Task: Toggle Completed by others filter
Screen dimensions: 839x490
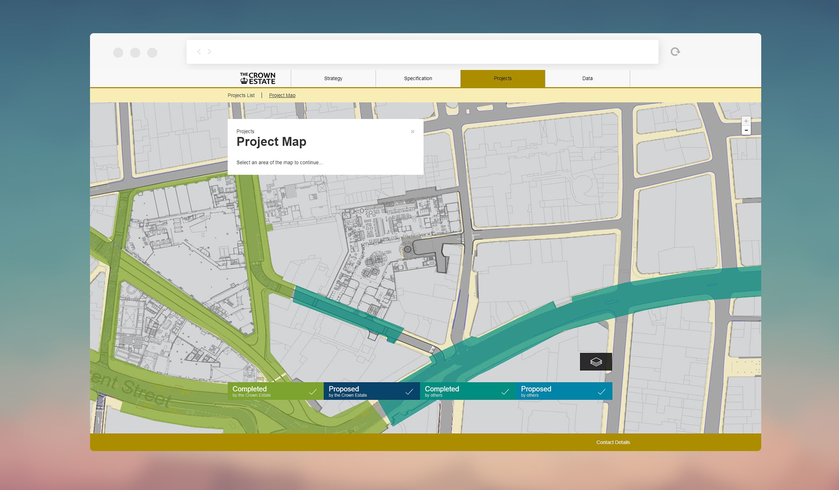Action: pyautogui.click(x=468, y=391)
